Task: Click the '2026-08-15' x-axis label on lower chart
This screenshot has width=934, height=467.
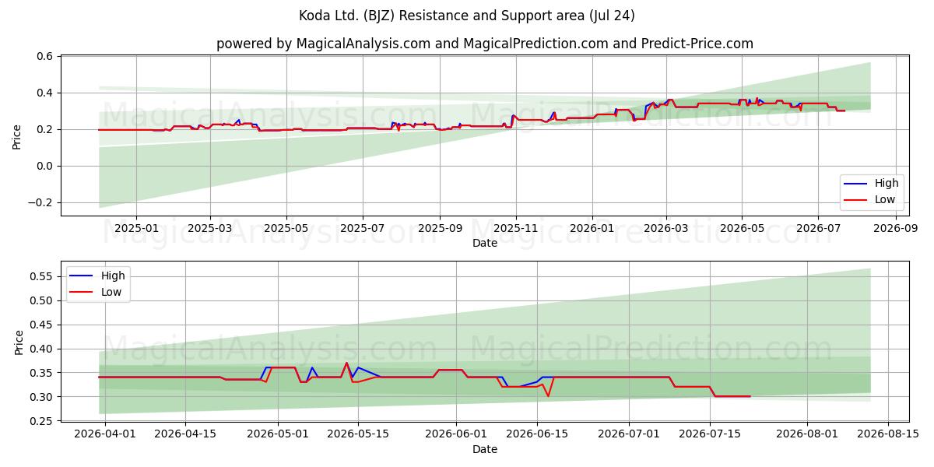Action: pos(888,434)
